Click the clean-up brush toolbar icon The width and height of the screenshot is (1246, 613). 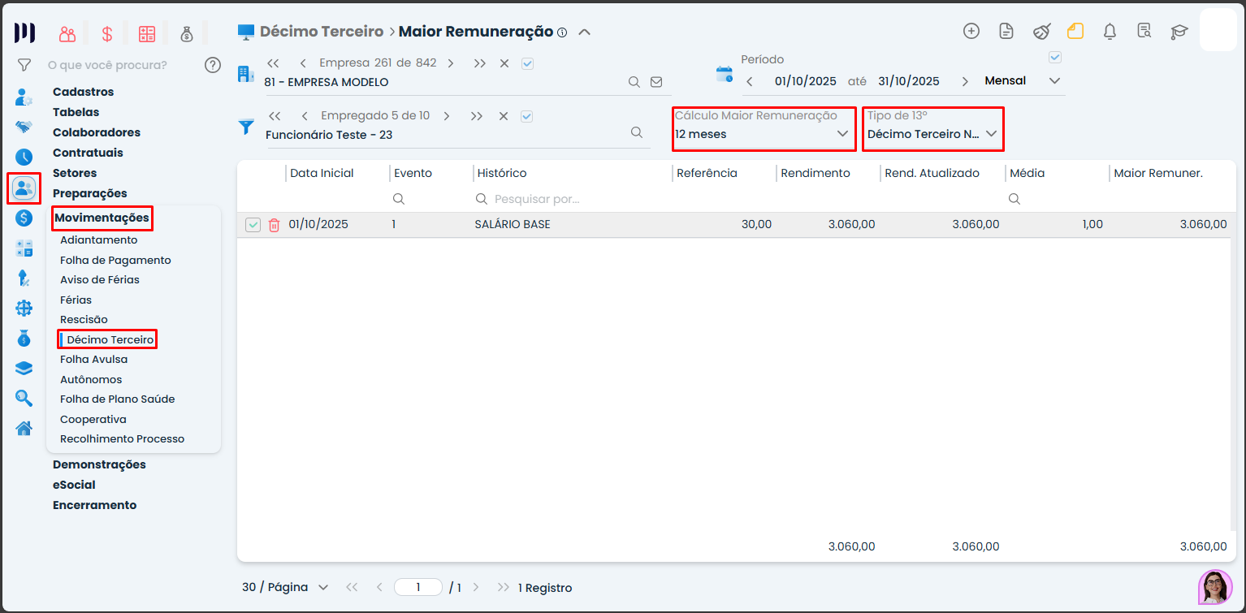[1041, 32]
